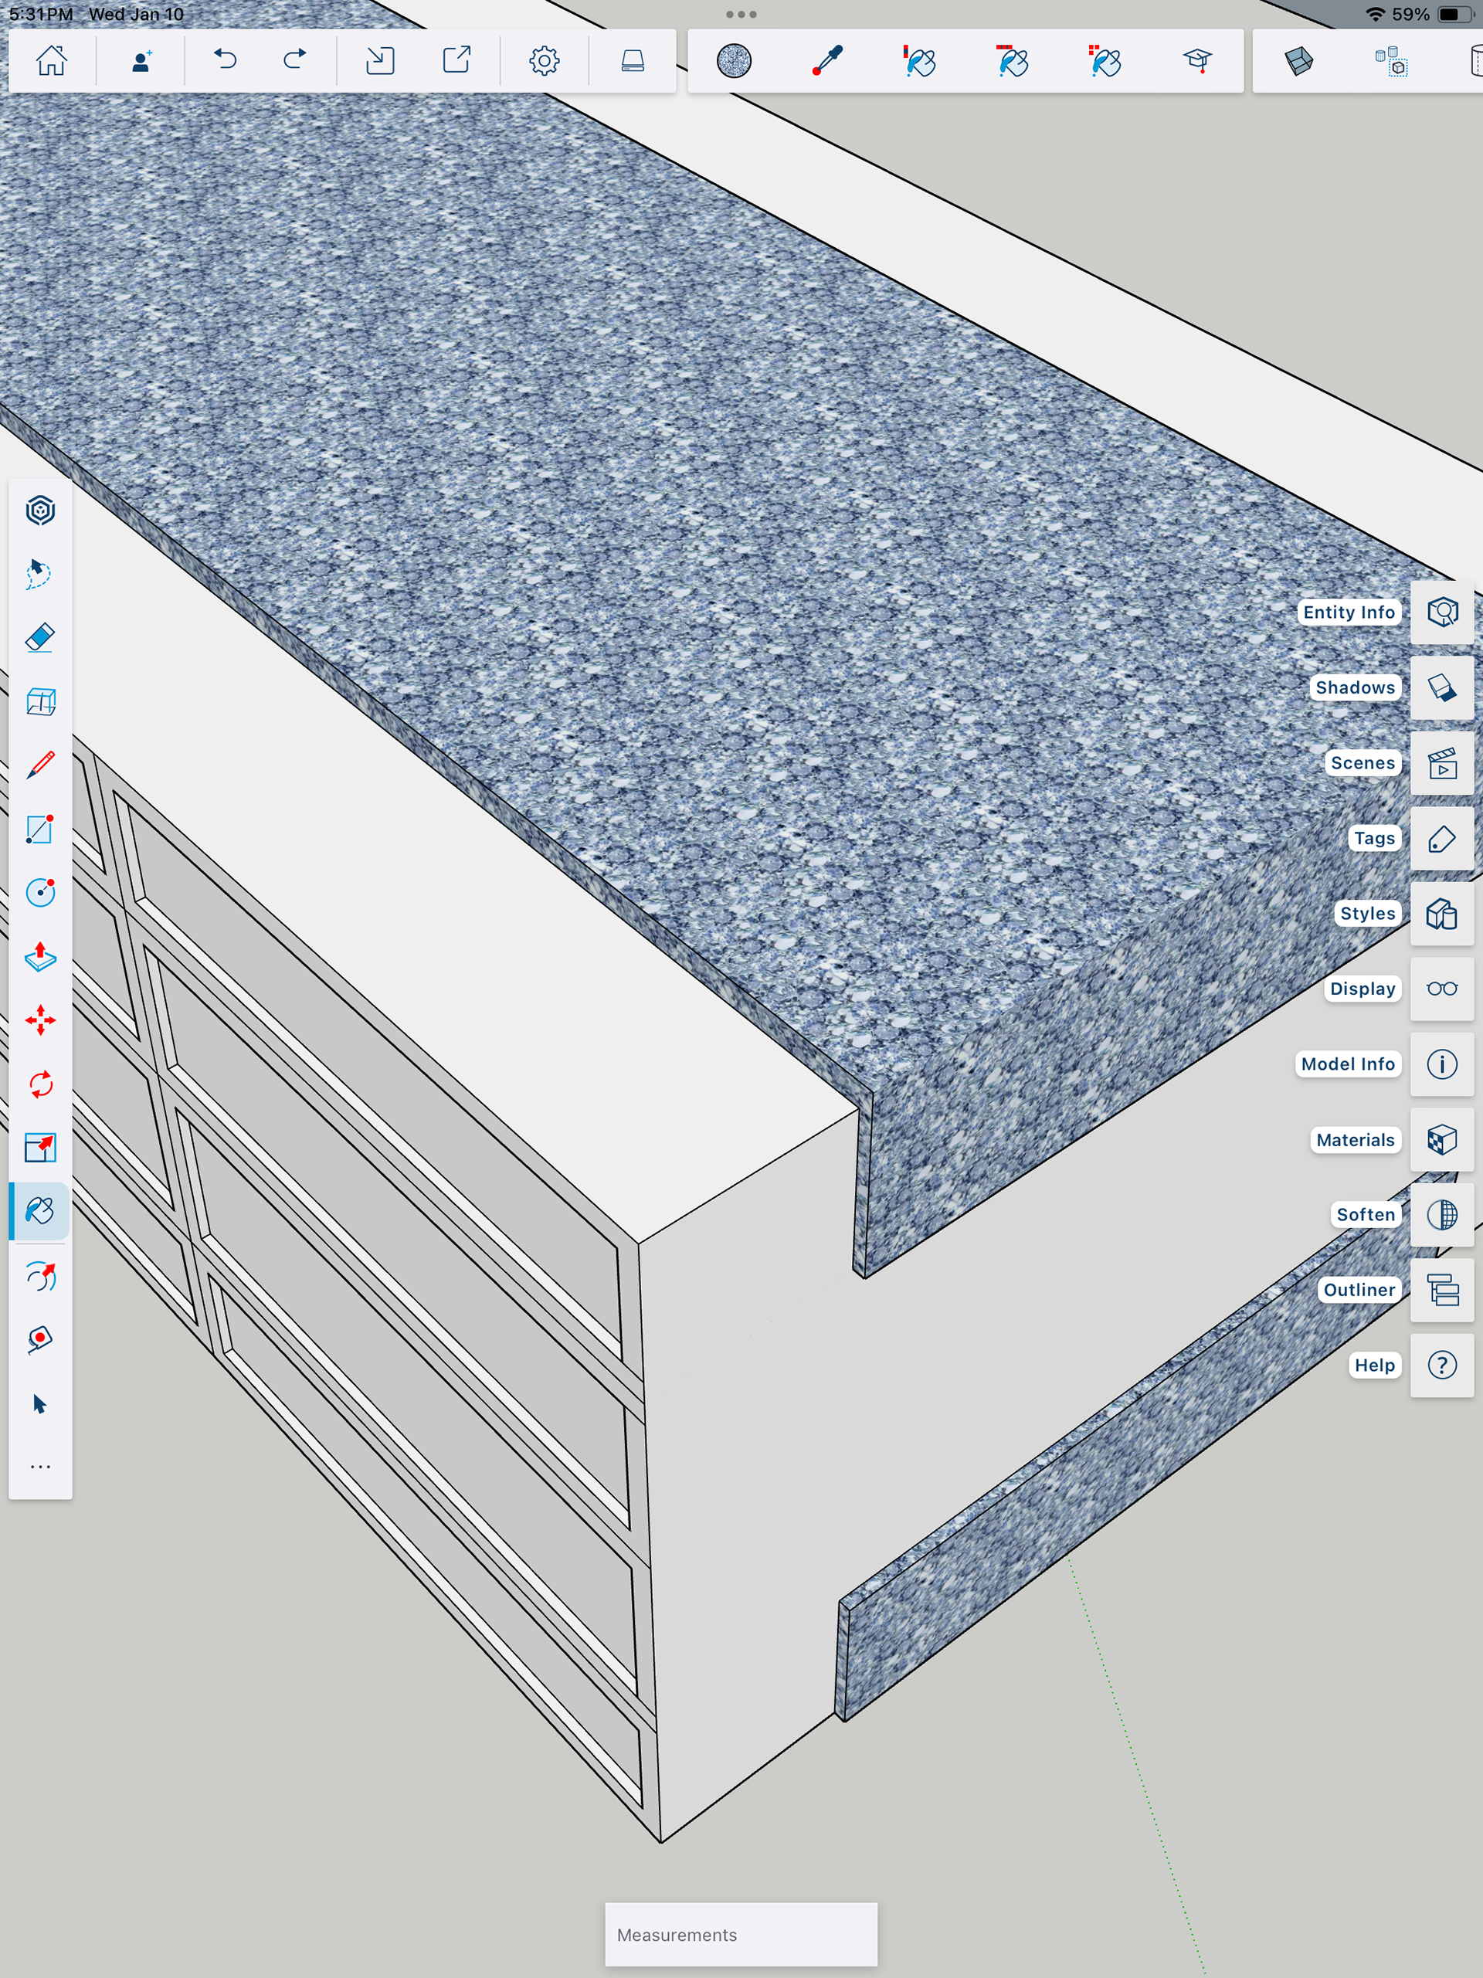Open the Display panel with glasses icon
This screenshot has height=1978, width=1483.
(x=1442, y=988)
